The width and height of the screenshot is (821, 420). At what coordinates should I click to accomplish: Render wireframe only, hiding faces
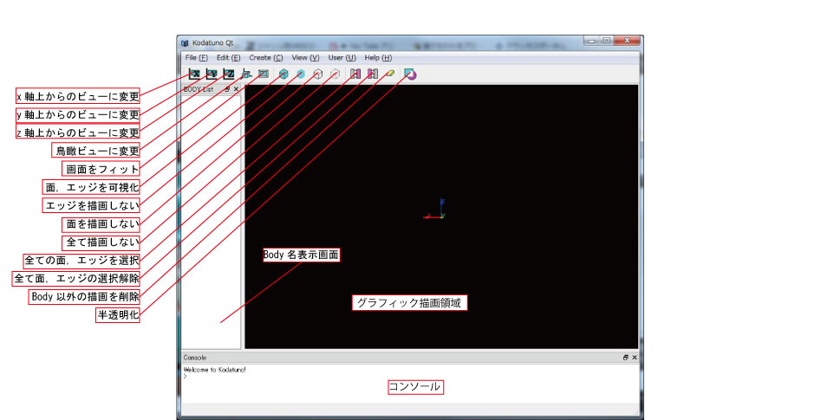tap(318, 74)
